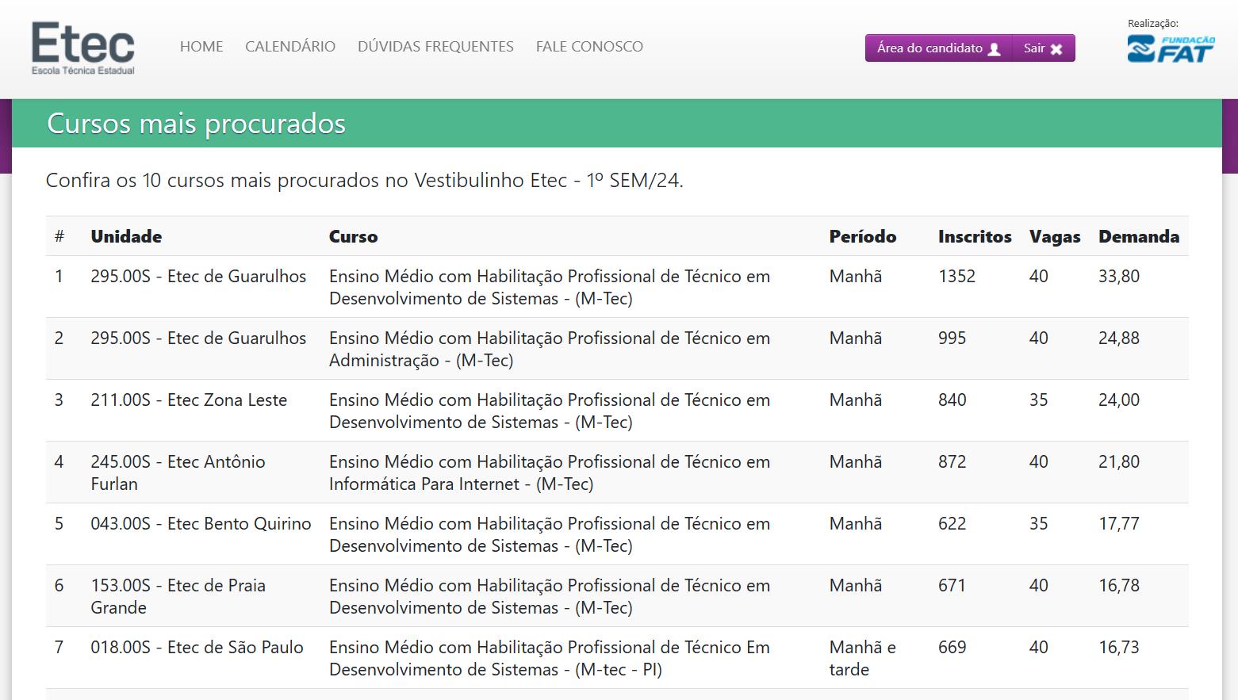Screen dimensions: 1238x700
Task: Go to the HOME page
Action: pos(201,47)
